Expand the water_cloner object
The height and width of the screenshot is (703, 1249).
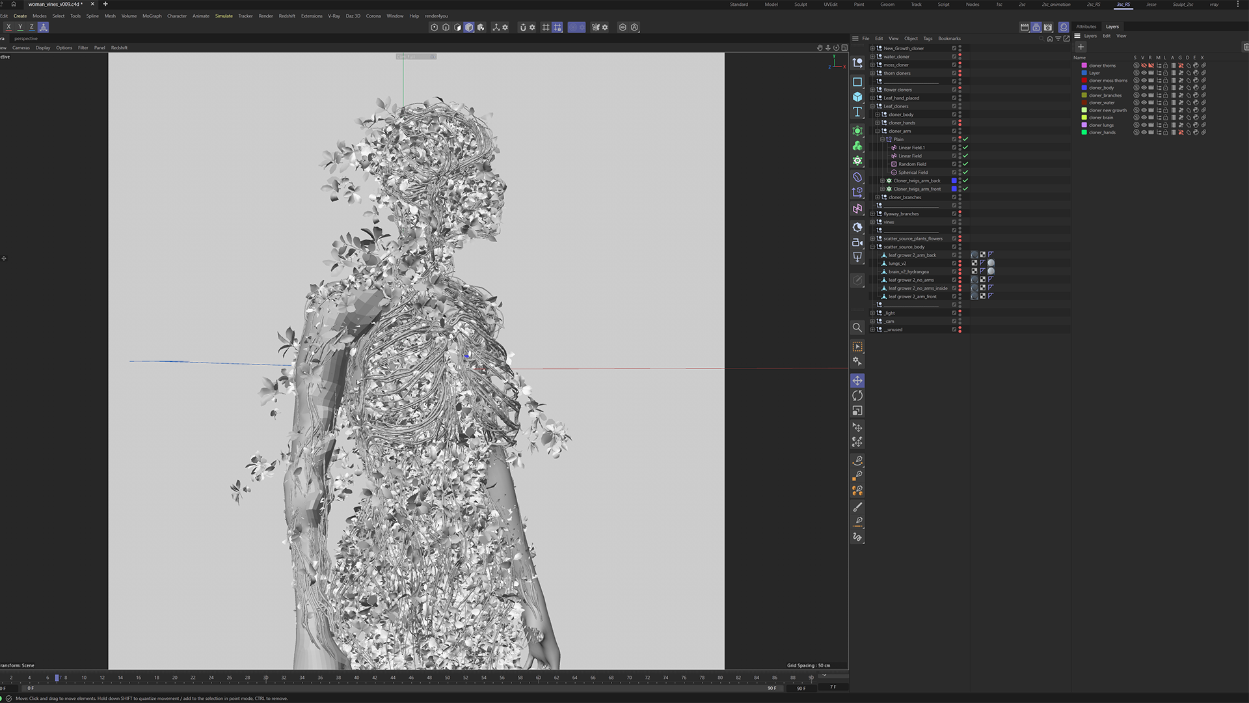872,57
